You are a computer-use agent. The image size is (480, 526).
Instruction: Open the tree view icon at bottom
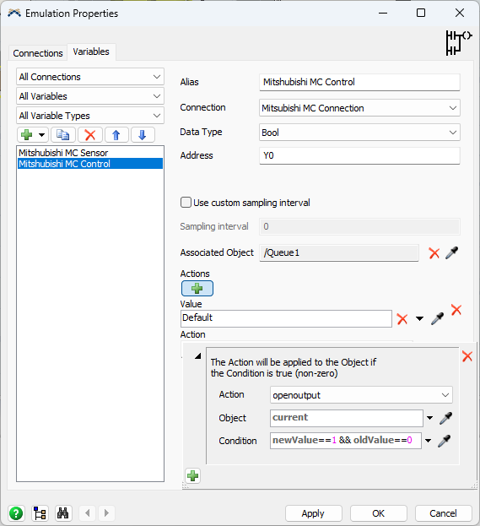[x=40, y=513]
